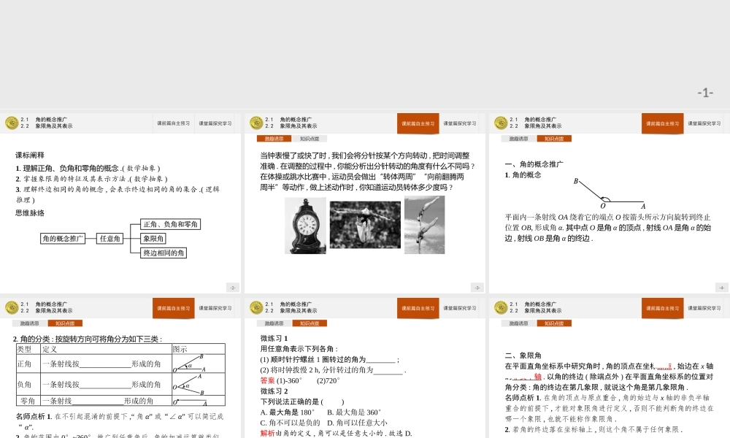The width and height of the screenshot is (730, 438).
Task: Select 激趣诱思 sub-tab on the 角的概念 slide
Action: click(x=518, y=139)
